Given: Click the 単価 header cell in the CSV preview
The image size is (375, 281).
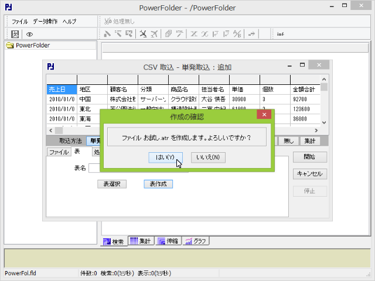Looking at the screenshot, I should [244, 90].
